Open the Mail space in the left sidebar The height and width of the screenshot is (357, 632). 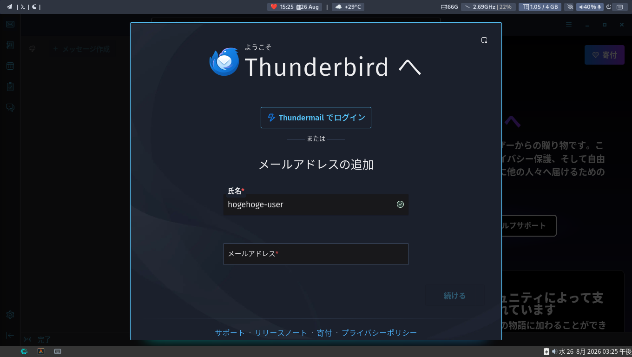click(10, 24)
